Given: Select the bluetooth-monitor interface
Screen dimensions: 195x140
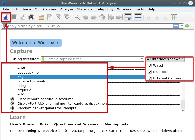Looking at the screenshot, I should click(33, 81).
